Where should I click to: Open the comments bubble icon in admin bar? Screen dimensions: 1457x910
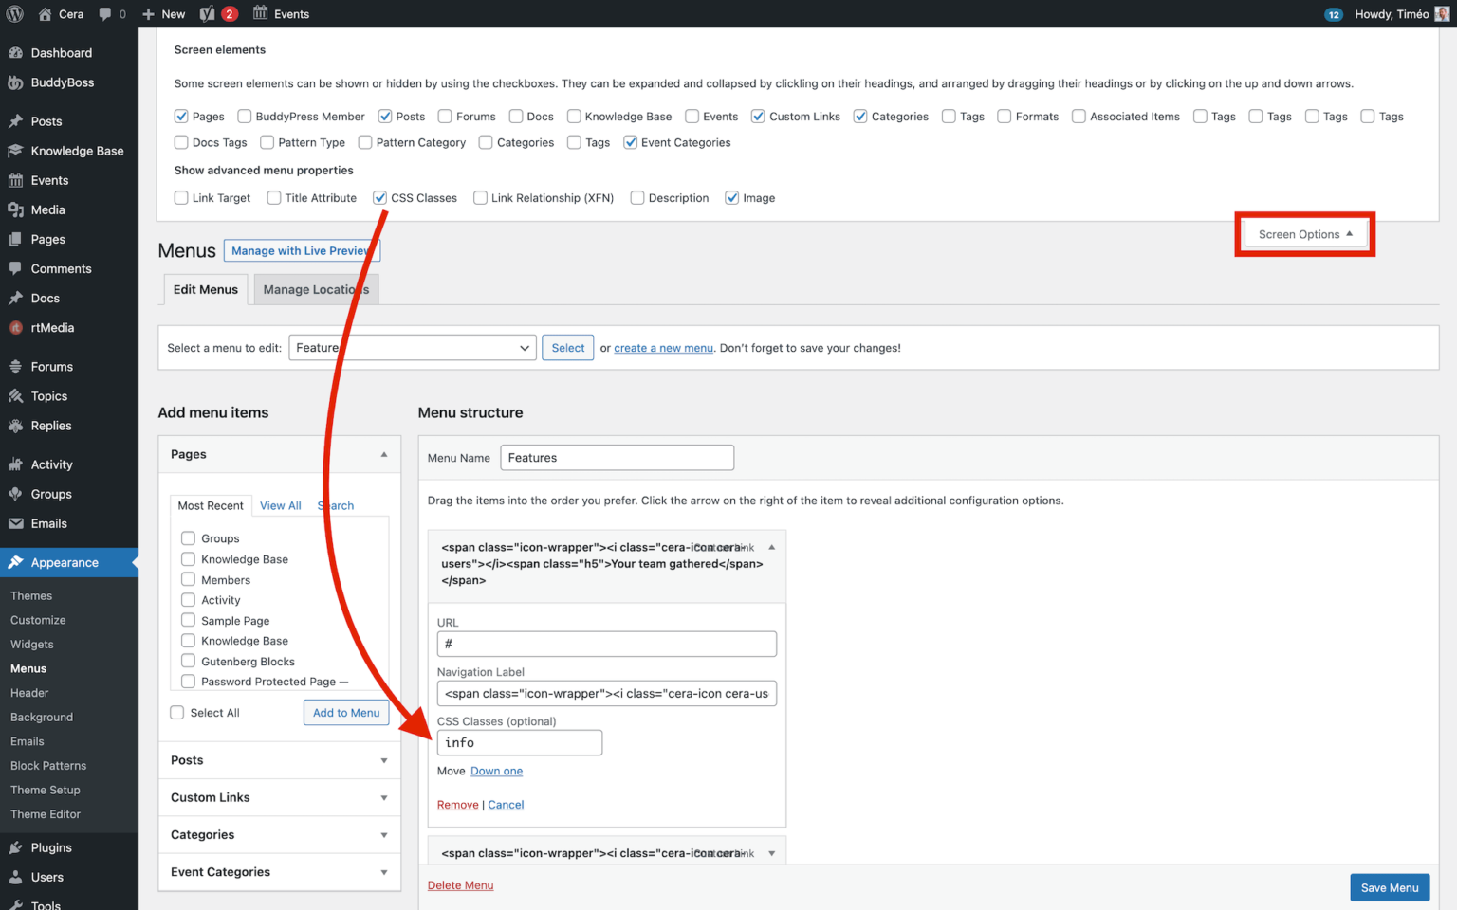[104, 13]
